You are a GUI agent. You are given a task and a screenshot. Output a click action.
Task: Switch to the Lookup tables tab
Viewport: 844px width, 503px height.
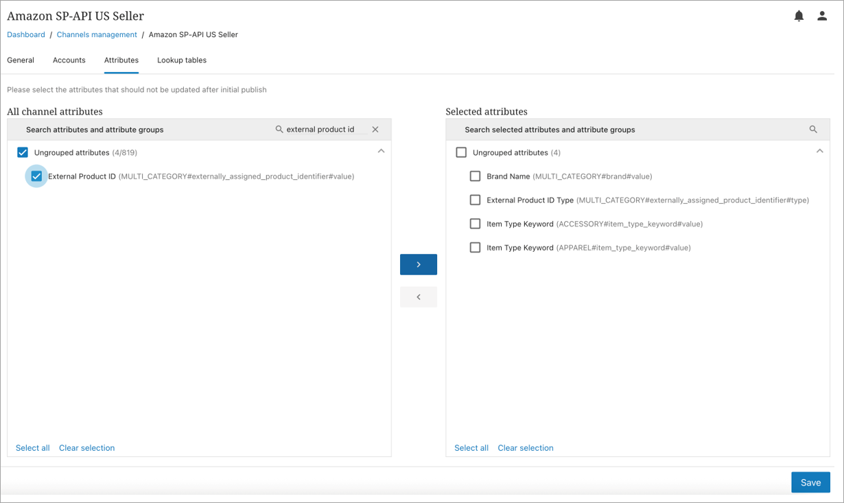click(x=182, y=60)
